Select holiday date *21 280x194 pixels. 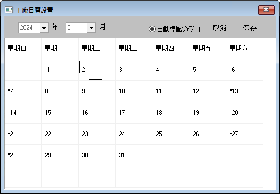coord(23,134)
